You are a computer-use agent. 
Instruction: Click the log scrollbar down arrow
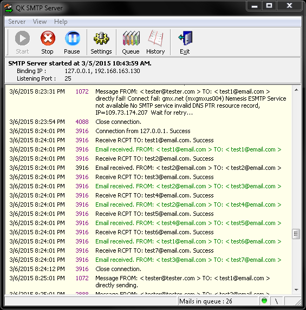click(x=296, y=290)
